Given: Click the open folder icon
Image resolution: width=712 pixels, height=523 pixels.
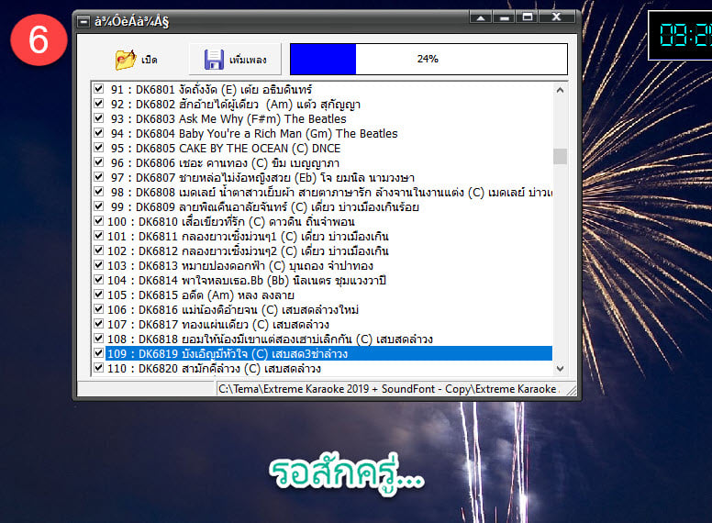Looking at the screenshot, I should tap(126, 60).
